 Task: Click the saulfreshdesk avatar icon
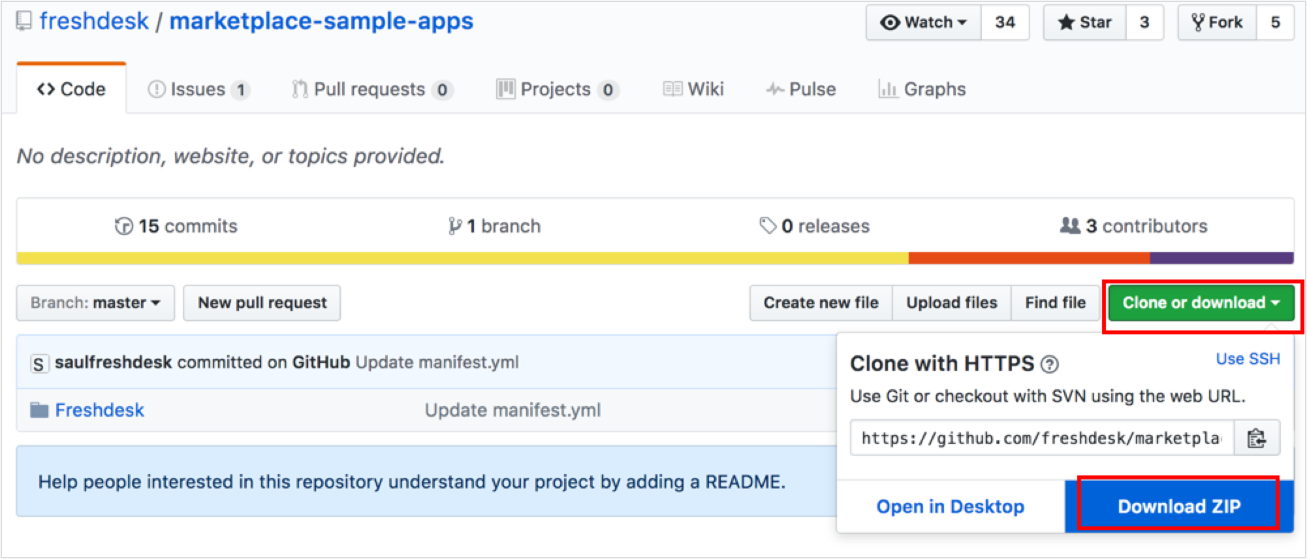coord(39,363)
